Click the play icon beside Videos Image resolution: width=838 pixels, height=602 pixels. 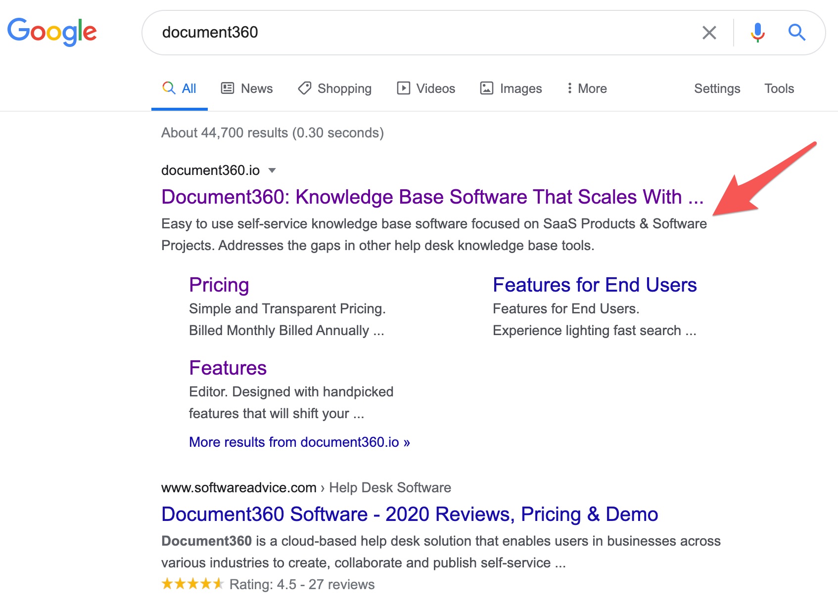coord(404,88)
